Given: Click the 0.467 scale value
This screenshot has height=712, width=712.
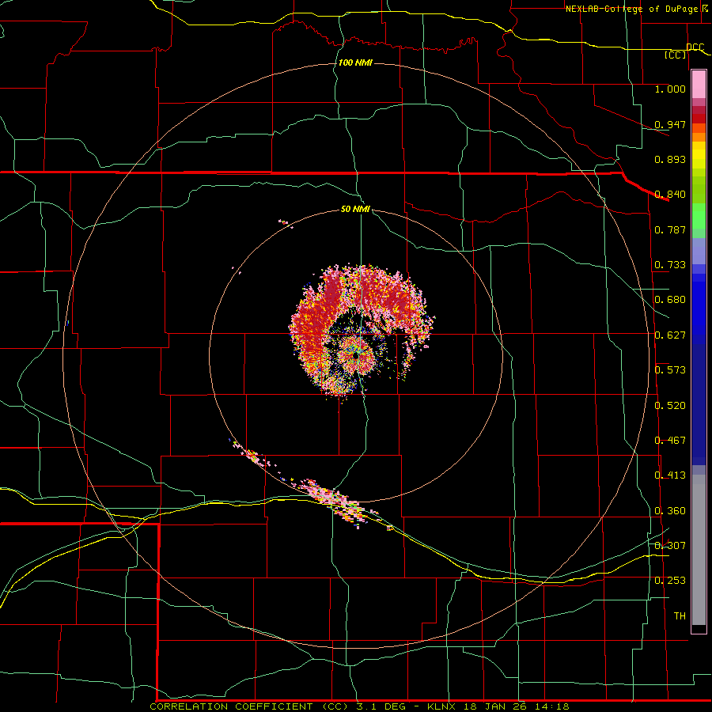Looking at the screenshot, I should [670, 441].
